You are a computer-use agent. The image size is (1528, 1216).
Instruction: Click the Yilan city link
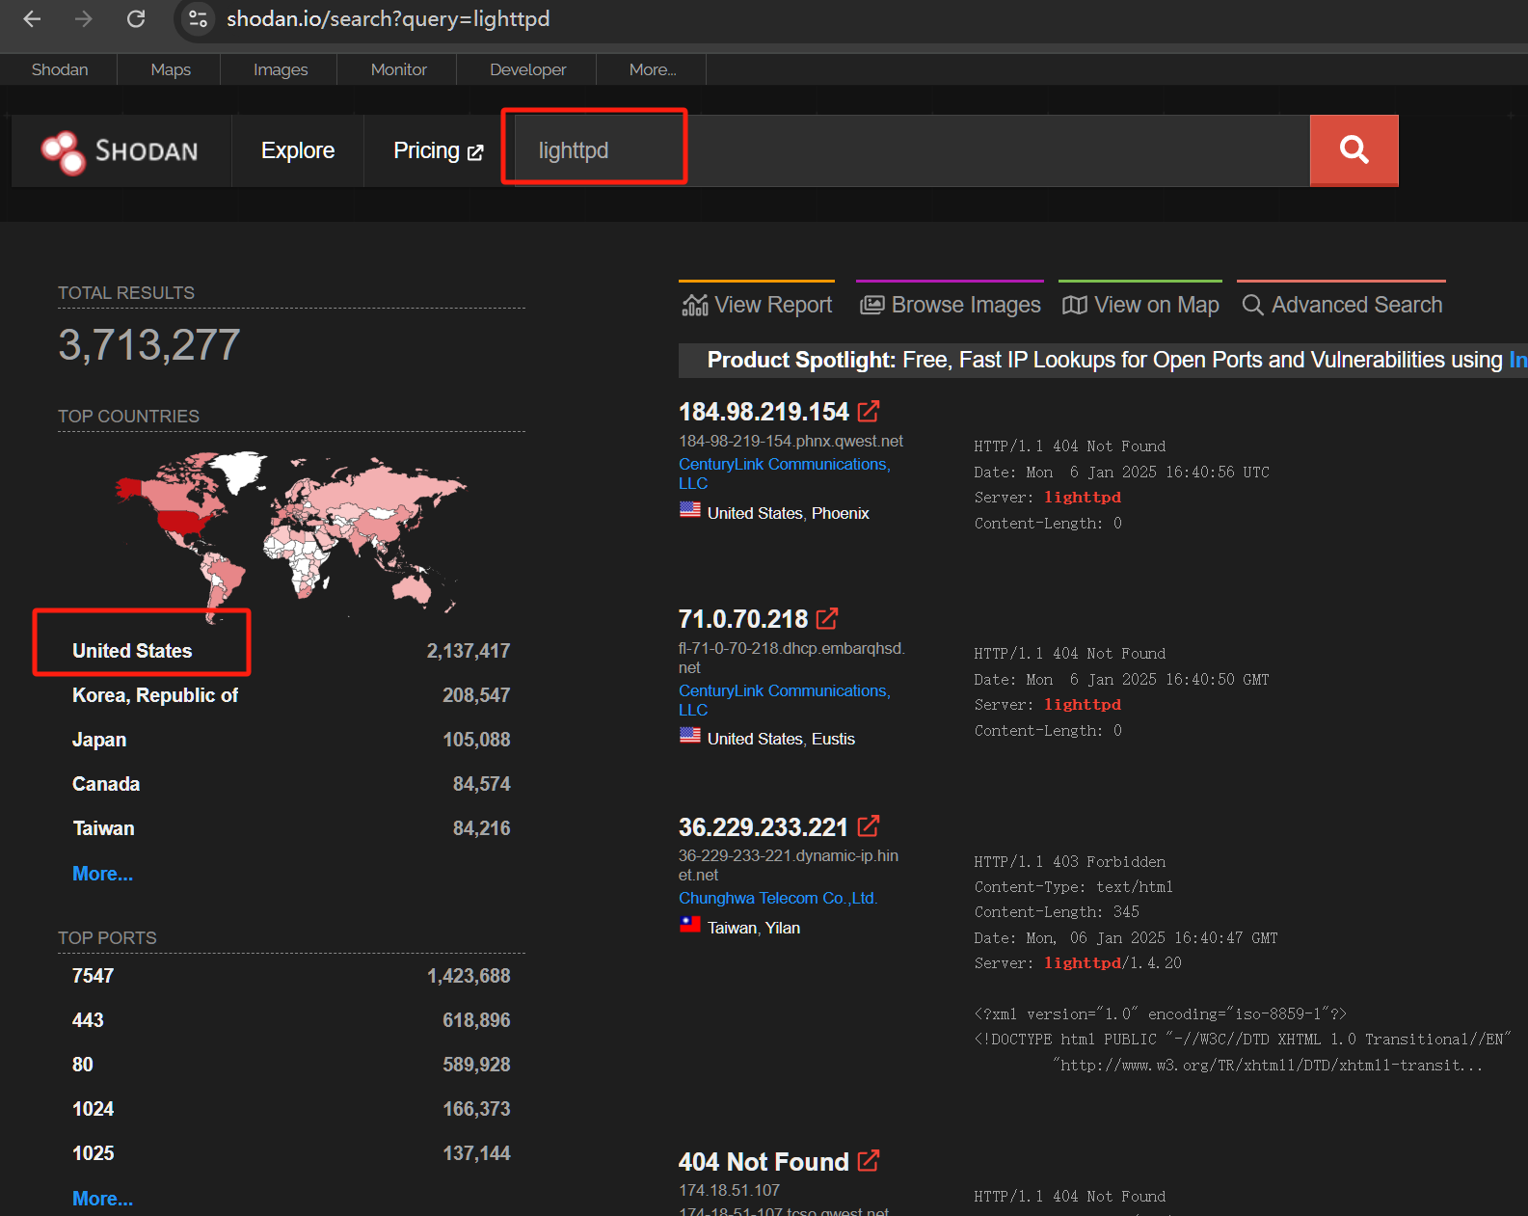(x=783, y=928)
